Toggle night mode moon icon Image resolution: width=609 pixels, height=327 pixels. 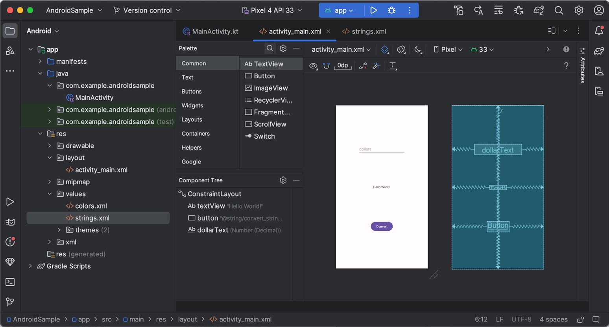click(x=418, y=49)
